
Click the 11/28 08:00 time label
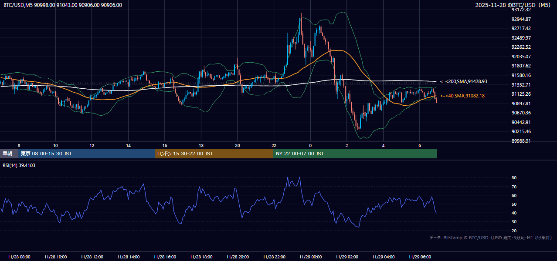point(19,257)
